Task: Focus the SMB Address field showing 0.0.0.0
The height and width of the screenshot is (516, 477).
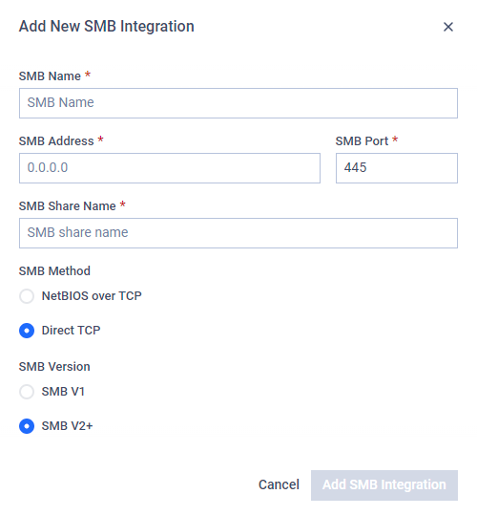Action: [170, 168]
